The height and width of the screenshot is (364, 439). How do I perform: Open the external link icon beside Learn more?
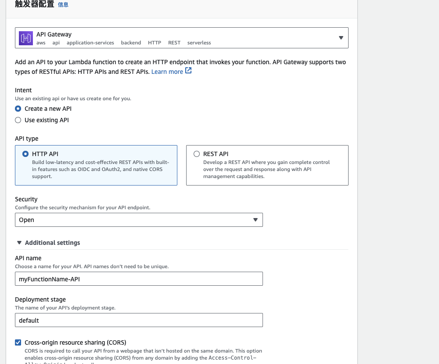(x=188, y=71)
